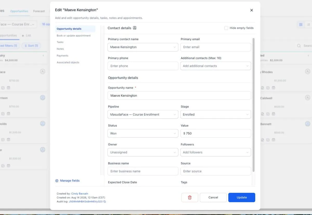The height and width of the screenshot is (215, 312).
Task: Click the filters (1) button in background
Action: 10,46
